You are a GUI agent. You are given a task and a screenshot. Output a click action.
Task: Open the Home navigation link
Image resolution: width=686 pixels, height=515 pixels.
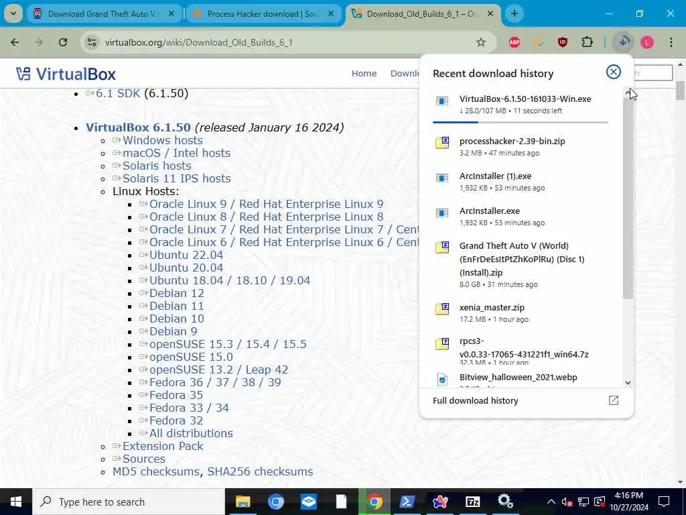click(x=364, y=73)
